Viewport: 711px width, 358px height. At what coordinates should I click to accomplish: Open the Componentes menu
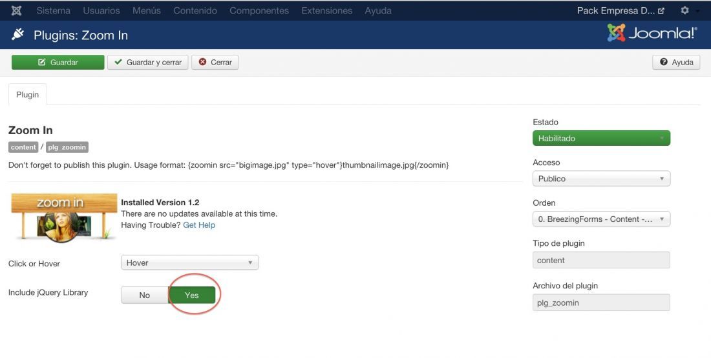(x=259, y=10)
